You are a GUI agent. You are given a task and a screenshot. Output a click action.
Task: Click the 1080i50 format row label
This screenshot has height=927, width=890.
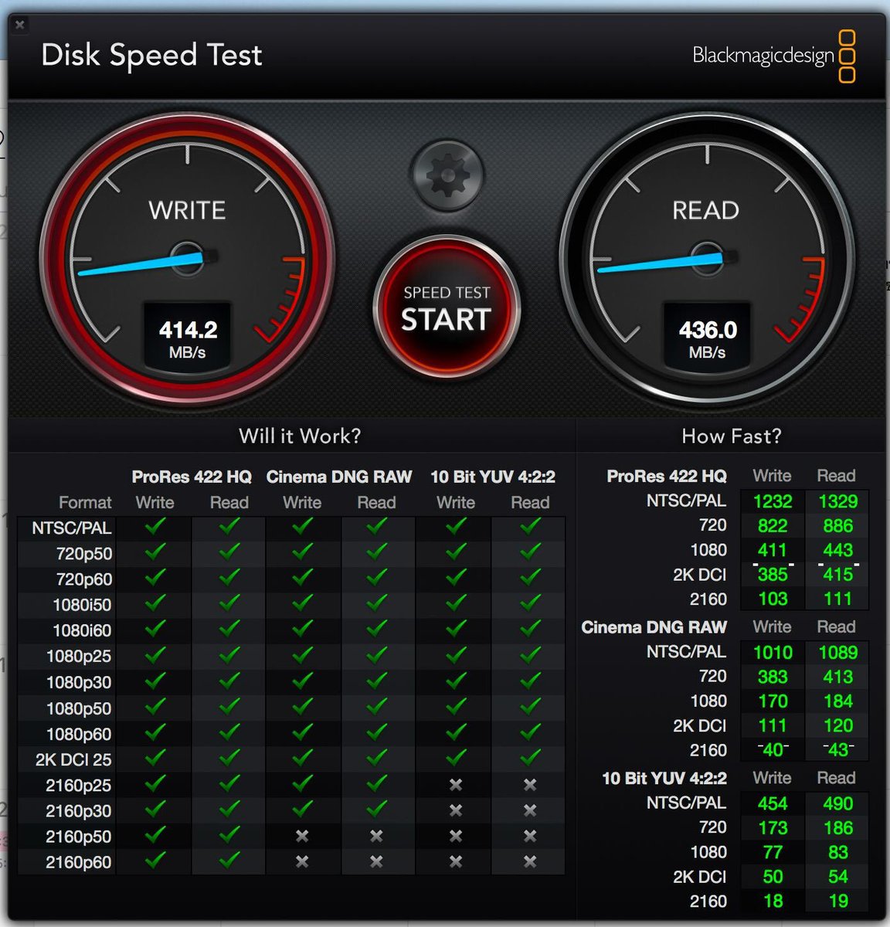coord(82,605)
